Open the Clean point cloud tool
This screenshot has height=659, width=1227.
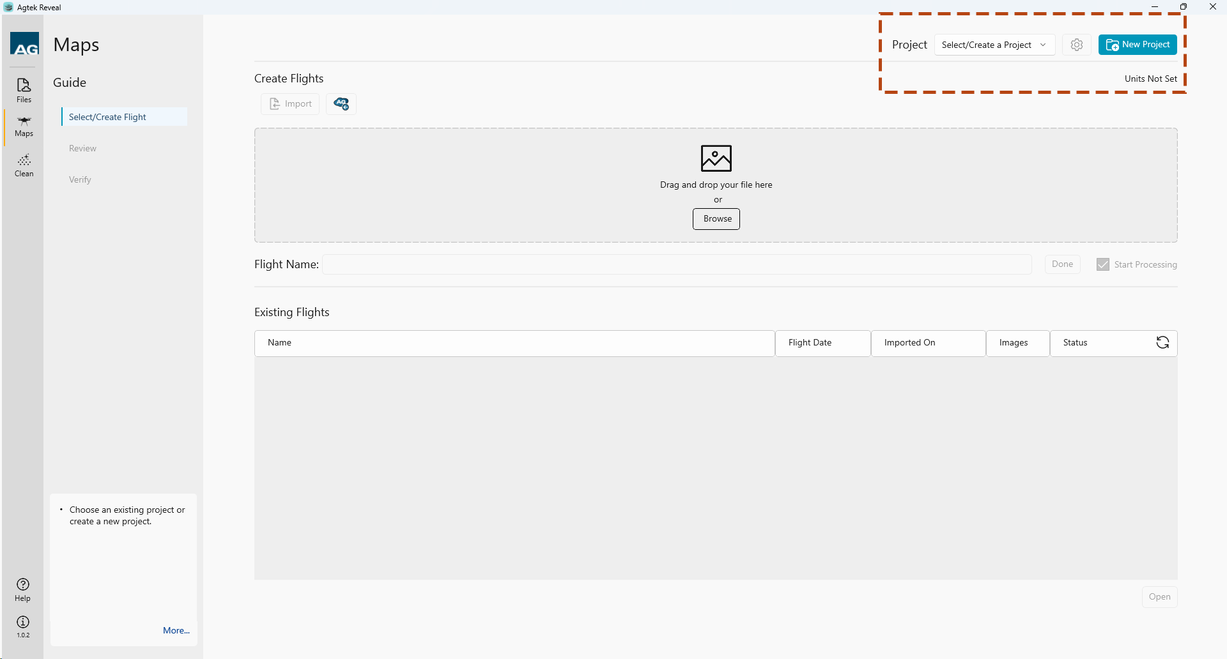24,165
